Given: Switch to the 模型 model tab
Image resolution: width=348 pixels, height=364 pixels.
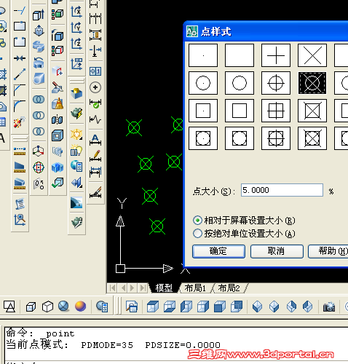Looking at the screenshot, I should pyautogui.click(x=164, y=288).
